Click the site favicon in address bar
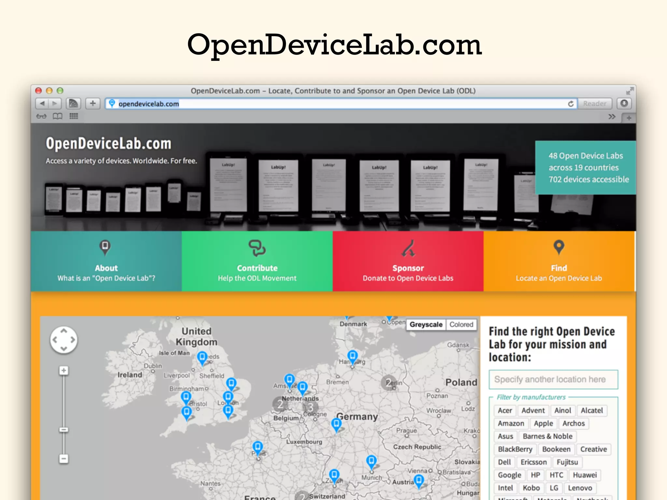Screen dimensions: 667x500 click(112, 104)
